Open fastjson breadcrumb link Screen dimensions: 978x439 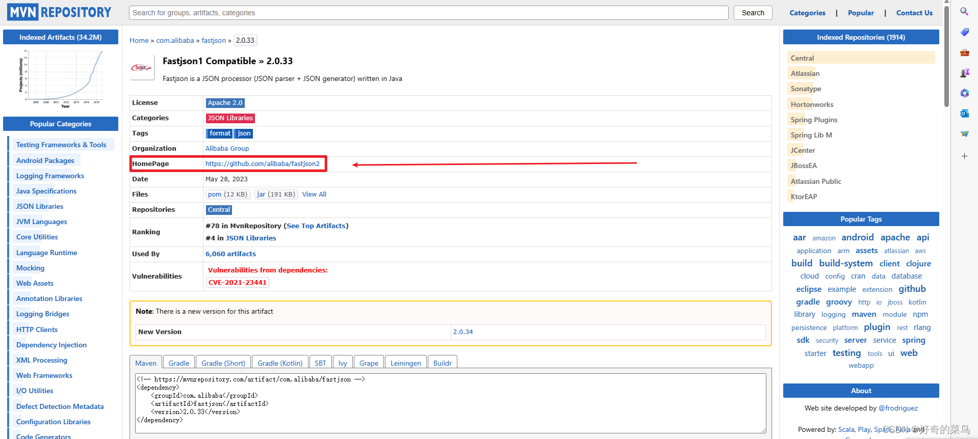click(x=214, y=40)
